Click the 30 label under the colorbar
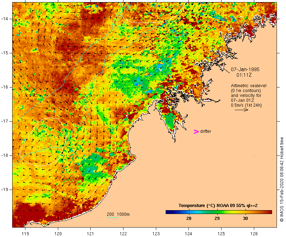The image size is (286, 237). click(245, 219)
